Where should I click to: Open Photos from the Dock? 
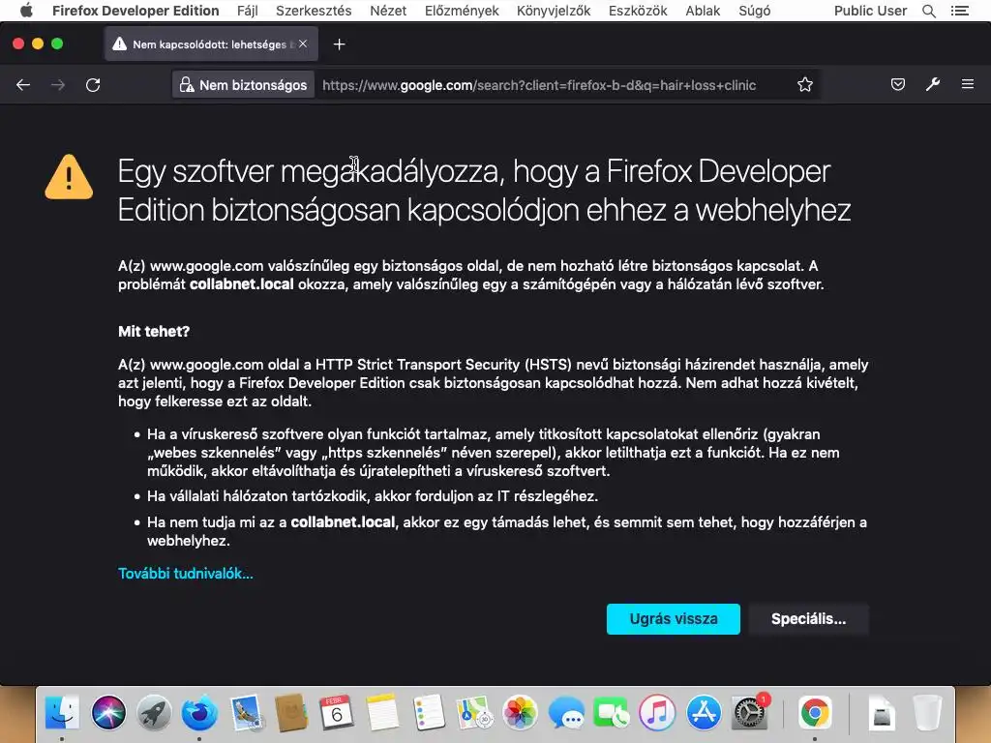(x=520, y=713)
